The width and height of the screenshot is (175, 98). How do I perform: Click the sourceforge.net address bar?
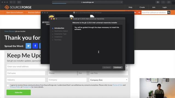[87, 2]
